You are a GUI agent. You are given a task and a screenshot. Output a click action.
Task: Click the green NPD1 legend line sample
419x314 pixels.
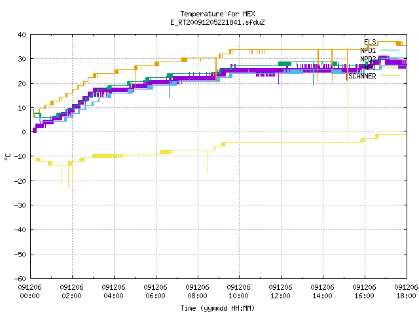pyautogui.click(x=390, y=50)
